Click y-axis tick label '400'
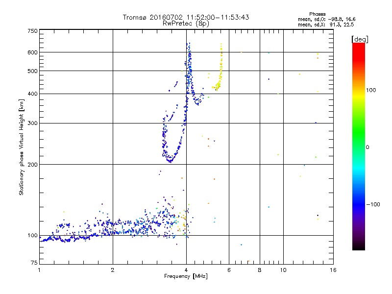The image size is (392, 294). point(33,94)
